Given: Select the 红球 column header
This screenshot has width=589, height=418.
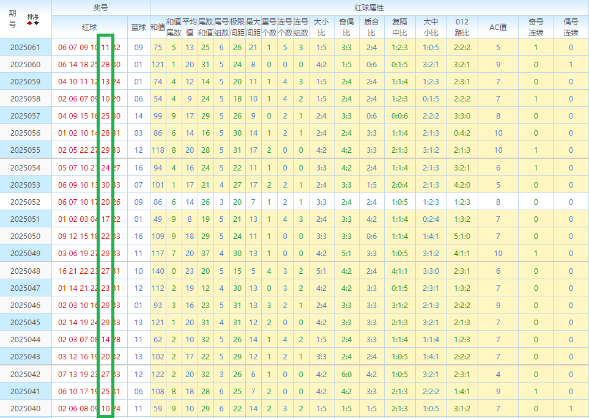Looking at the screenshot, I should [x=89, y=27].
